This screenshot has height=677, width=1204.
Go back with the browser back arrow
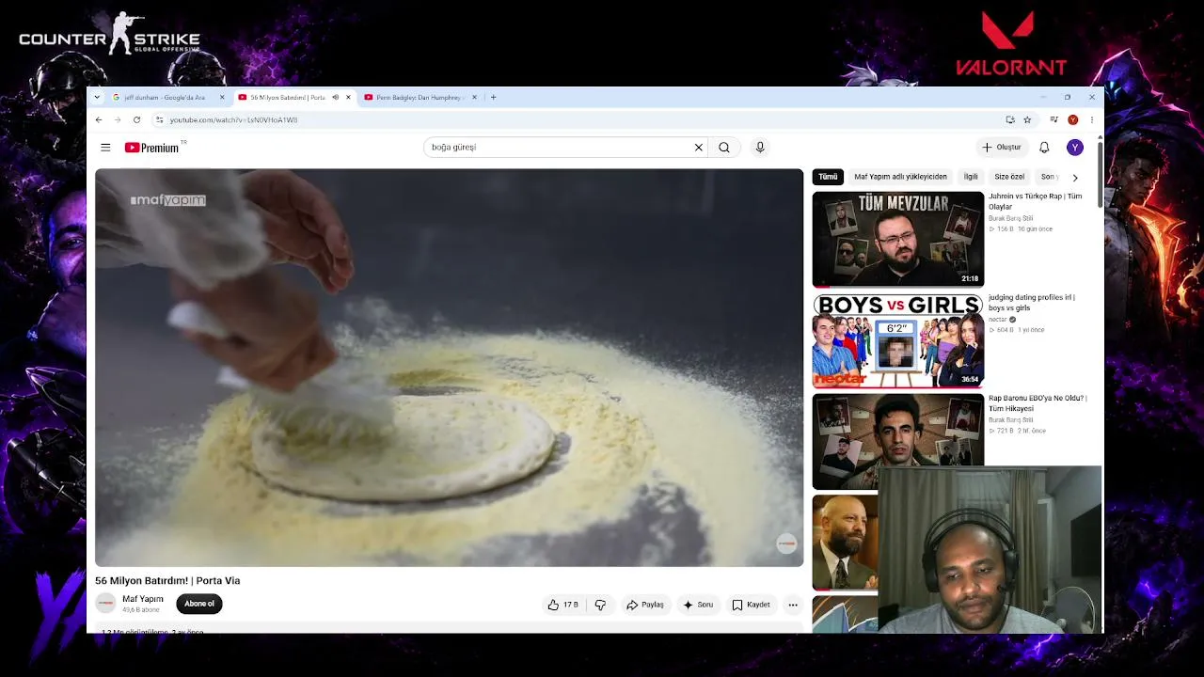point(99,120)
